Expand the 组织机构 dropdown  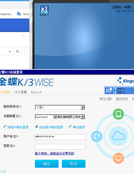(83, 107)
